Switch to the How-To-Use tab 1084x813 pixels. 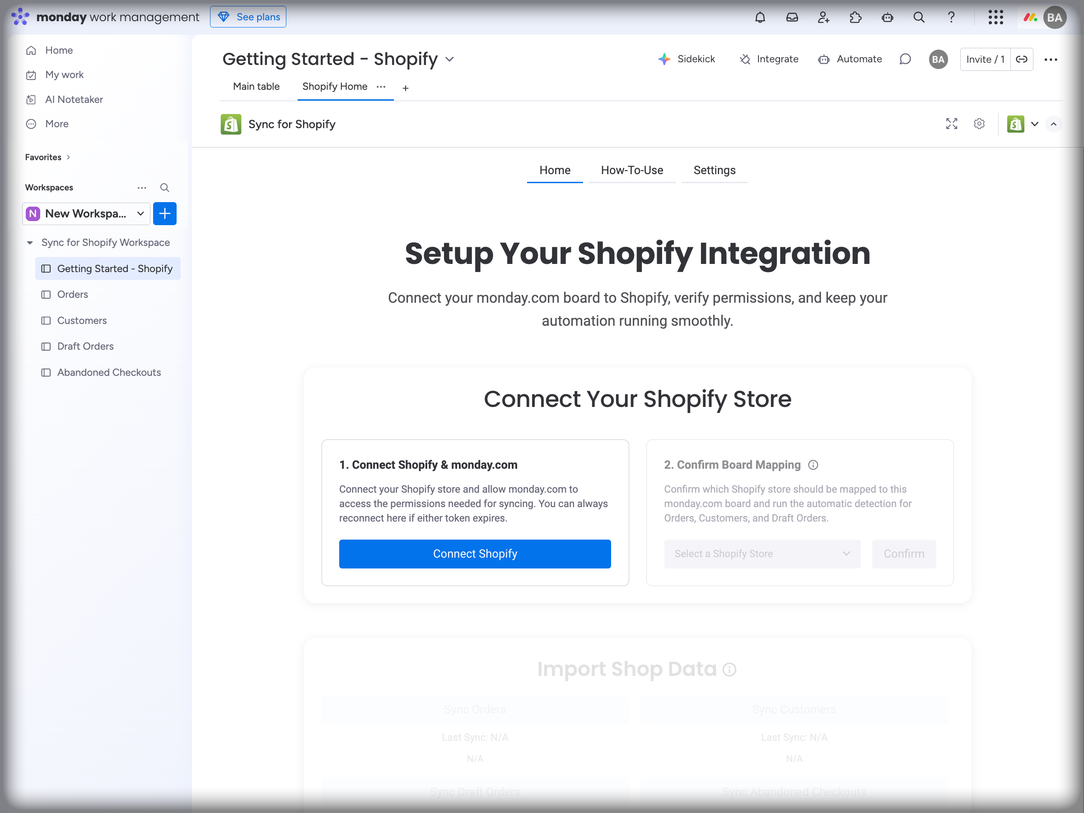point(632,171)
